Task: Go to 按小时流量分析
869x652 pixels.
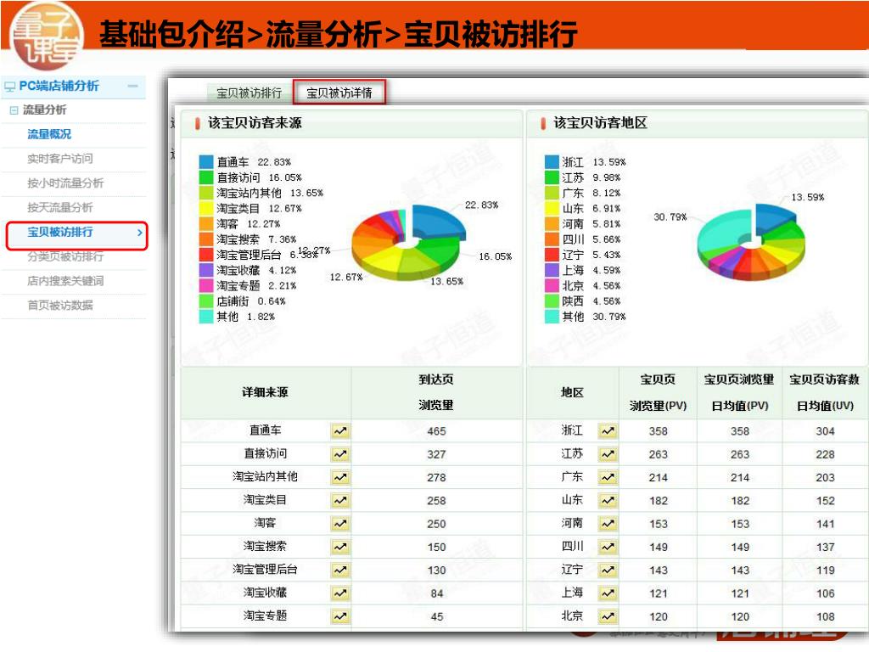Action: click(x=65, y=183)
